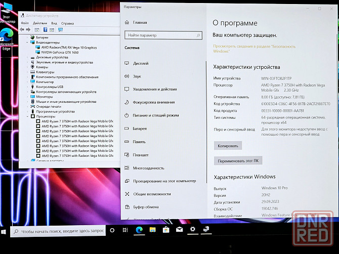The image size is (339, 254).
Task: Open Microsoft Store from taskbar
Action: coord(166,230)
